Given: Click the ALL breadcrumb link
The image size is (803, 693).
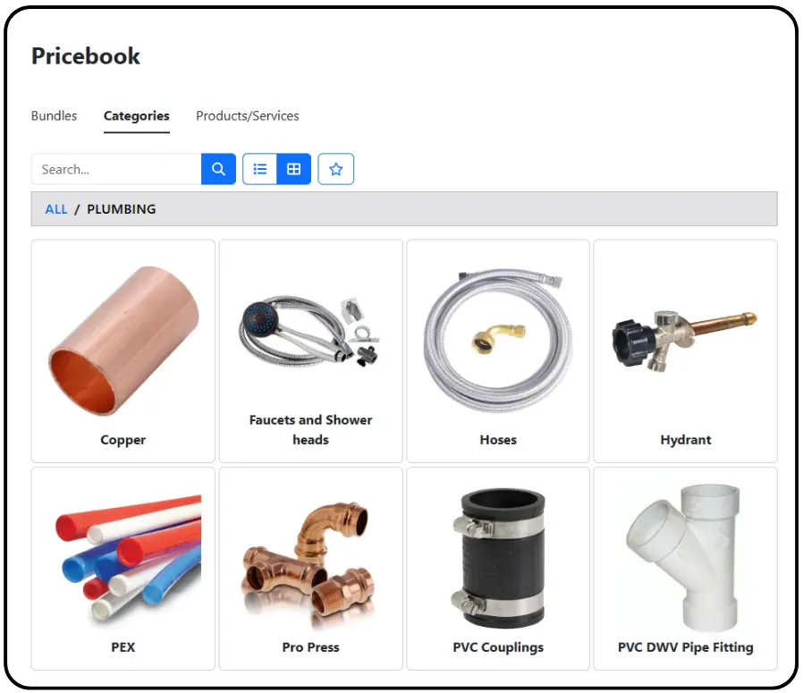Looking at the screenshot, I should [56, 209].
